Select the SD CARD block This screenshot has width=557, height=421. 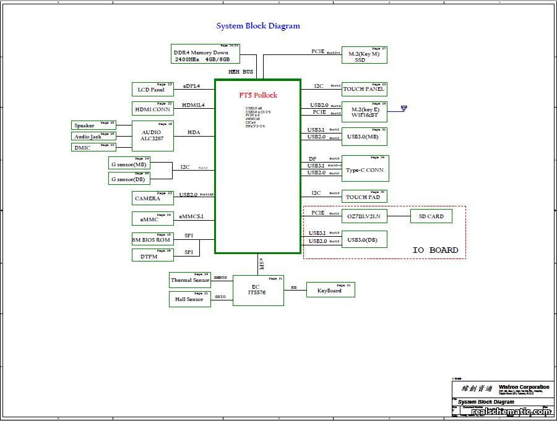click(x=431, y=216)
